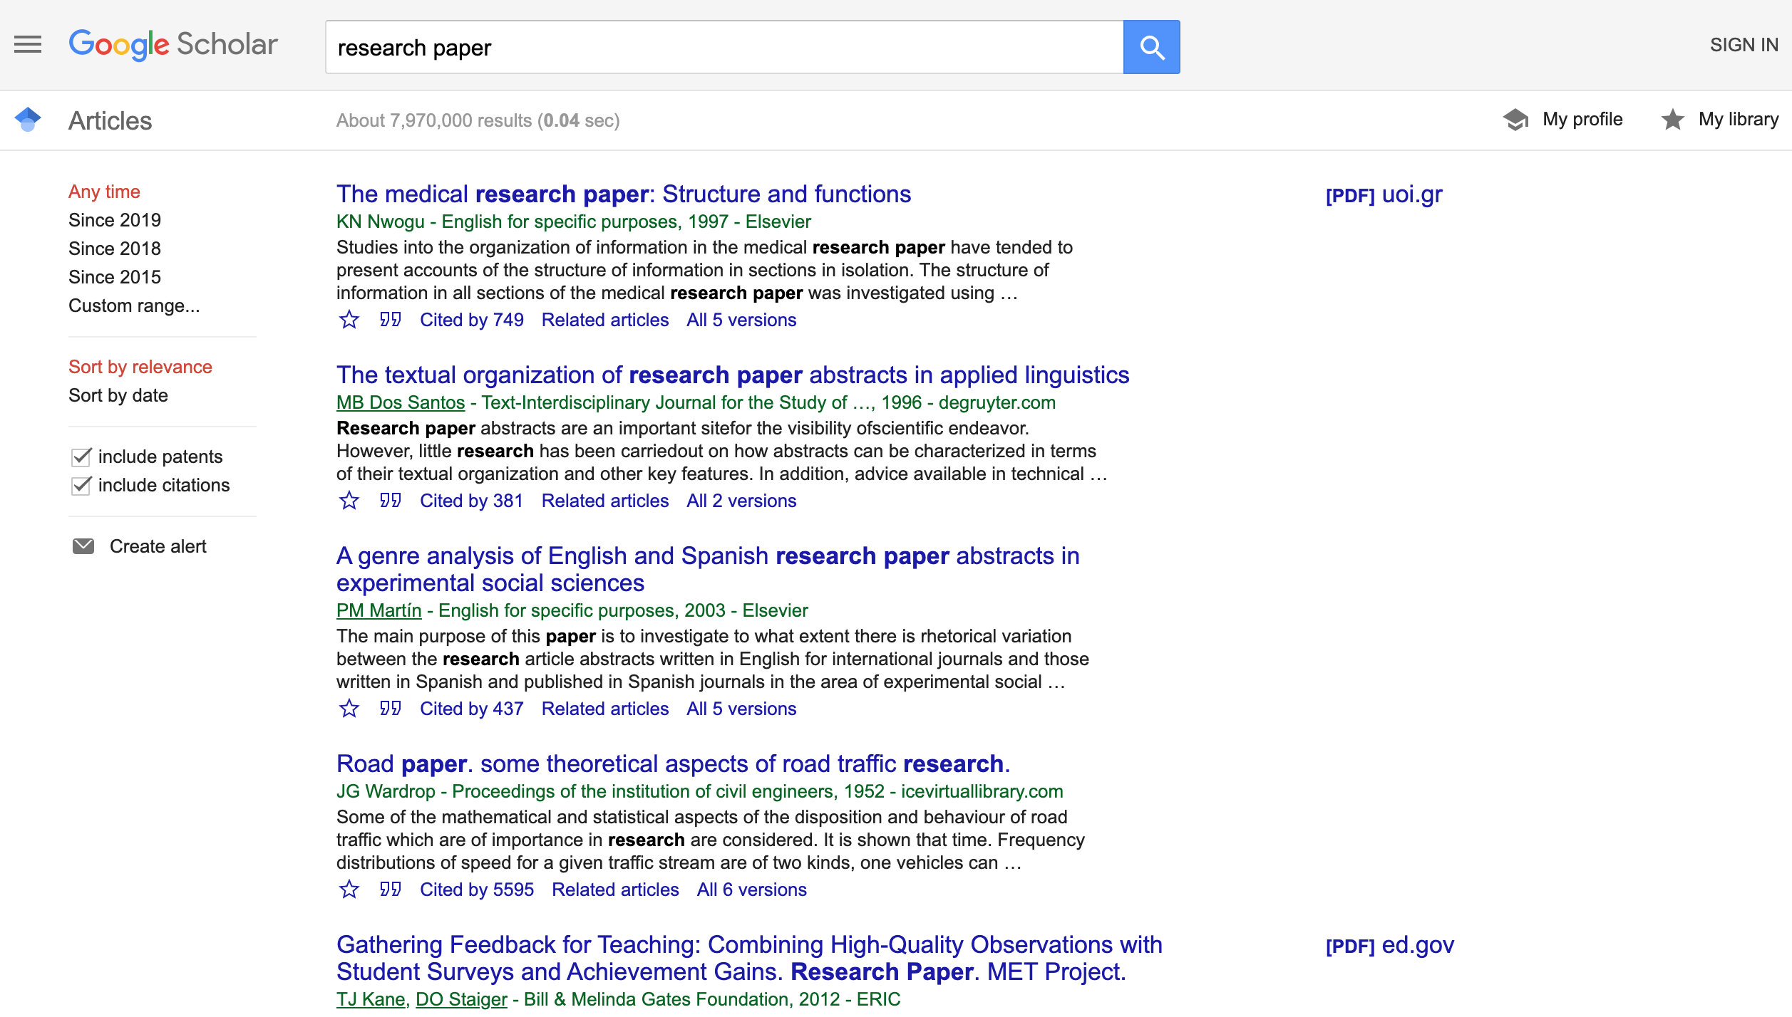
Task: Open the Road paper traffic research article
Action: click(674, 763)
